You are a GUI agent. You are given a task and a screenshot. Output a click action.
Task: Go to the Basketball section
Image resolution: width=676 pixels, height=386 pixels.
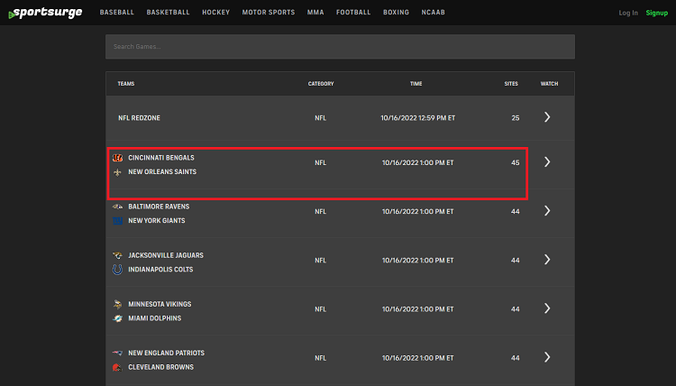pyautogui.click(x=169, y=13)
